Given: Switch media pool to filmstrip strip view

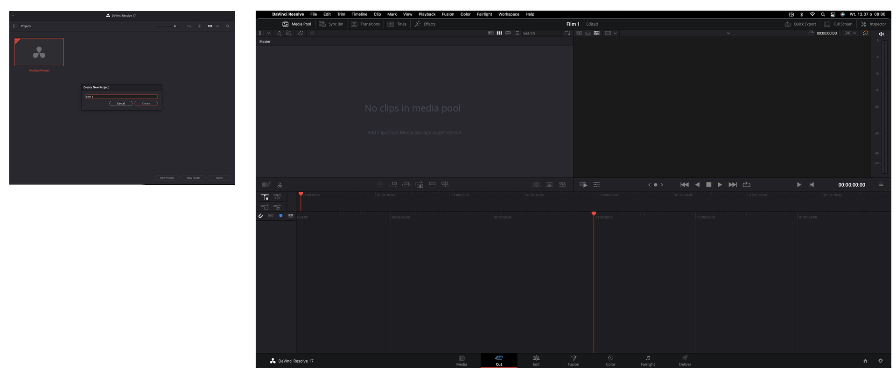Looking at the screenshot, I should [x=508, y=33].
